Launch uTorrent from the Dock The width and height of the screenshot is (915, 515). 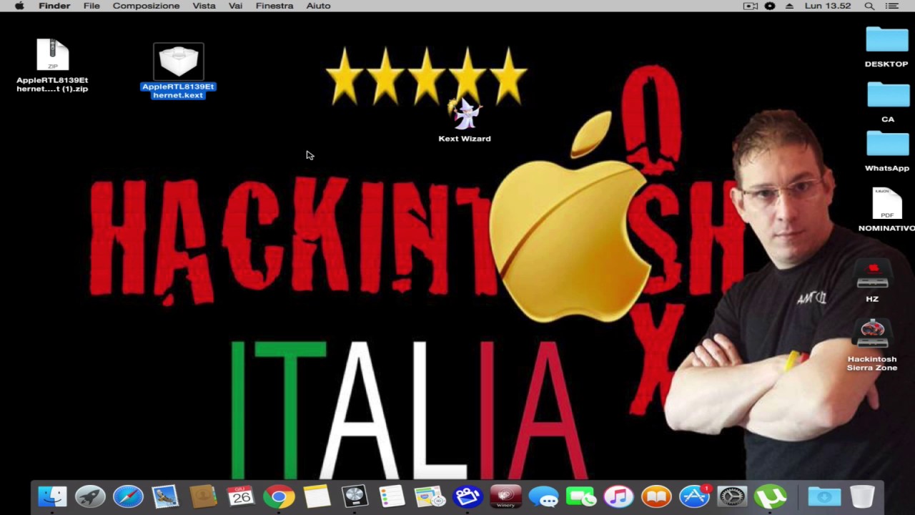(770, 496)
